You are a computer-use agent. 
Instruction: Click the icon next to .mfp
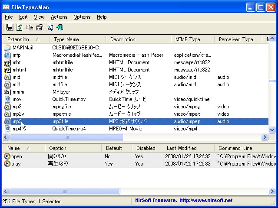point(7,55)
